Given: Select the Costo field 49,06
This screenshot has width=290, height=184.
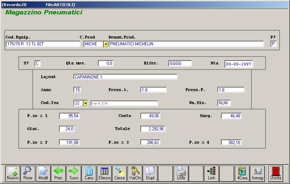Looking at the screenshot, I should pos(150,116).
